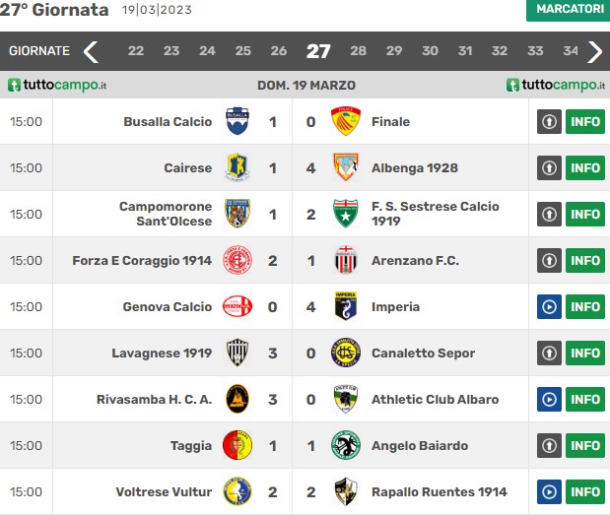
Task: Click the Albenga 1928 team logo
Action: pos(345,167)
